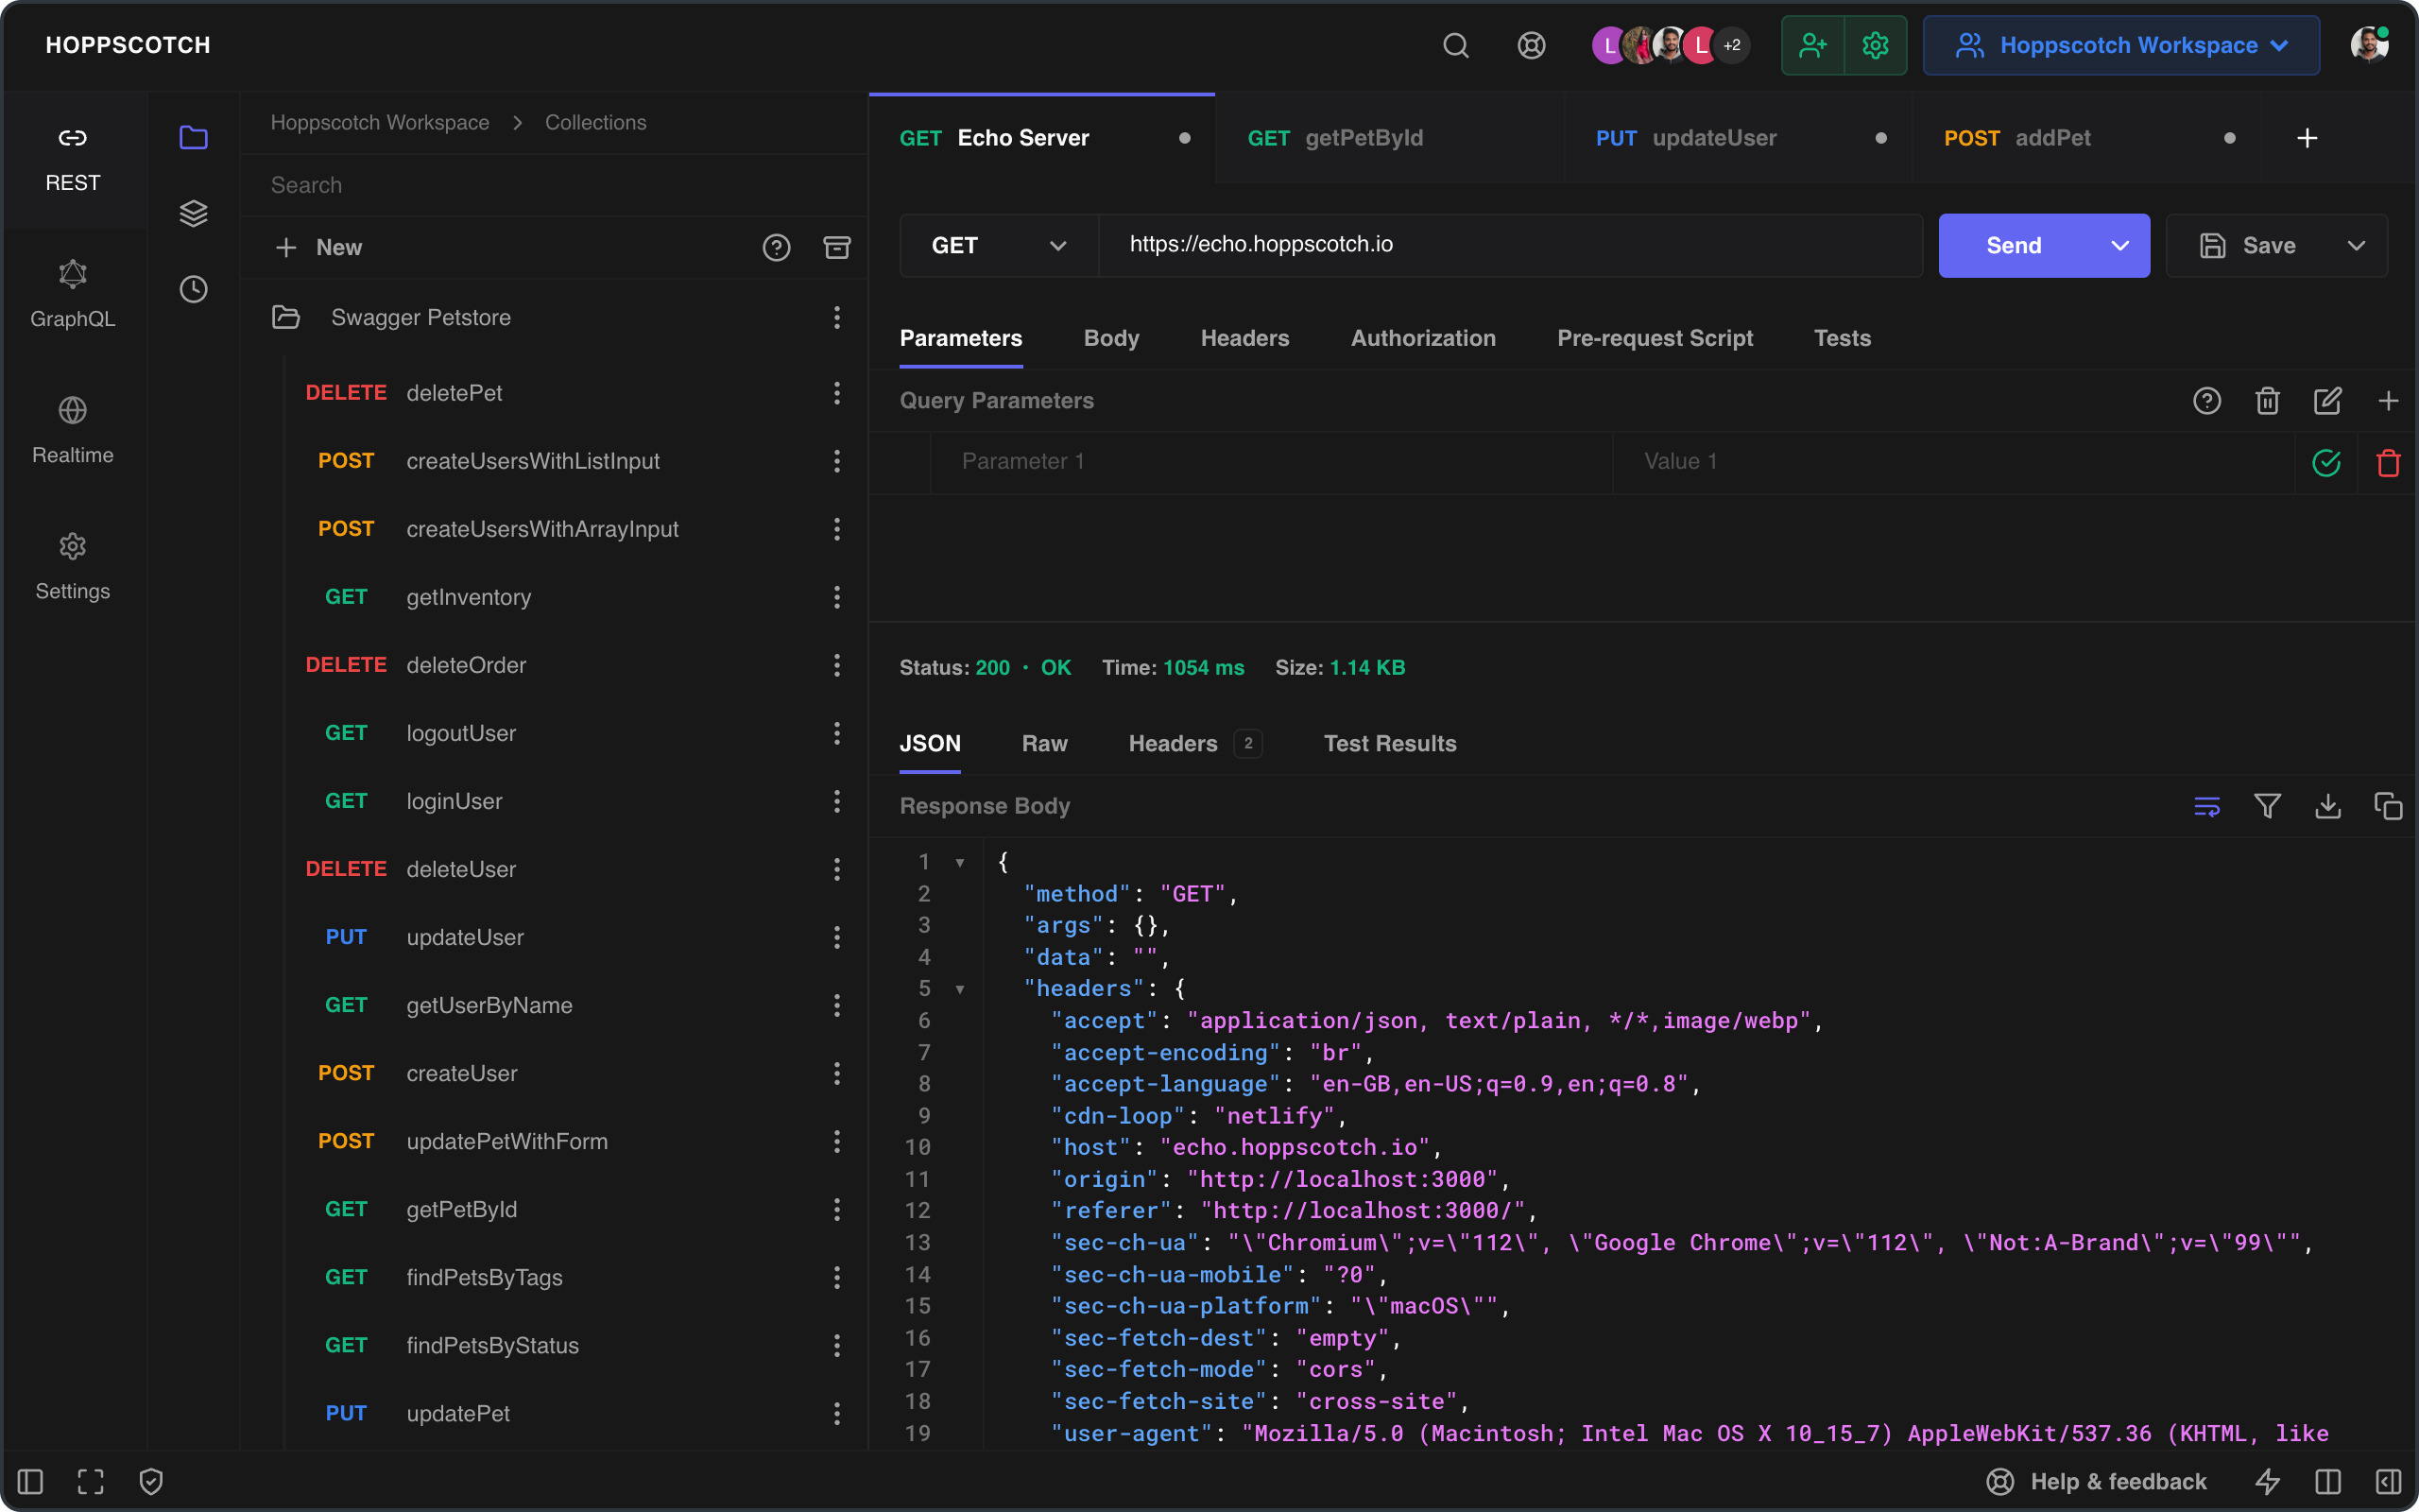Open the PUT updateUser request tab
The width and height of the screenshot is (2419, 1512).
[x=1713, y=138]
